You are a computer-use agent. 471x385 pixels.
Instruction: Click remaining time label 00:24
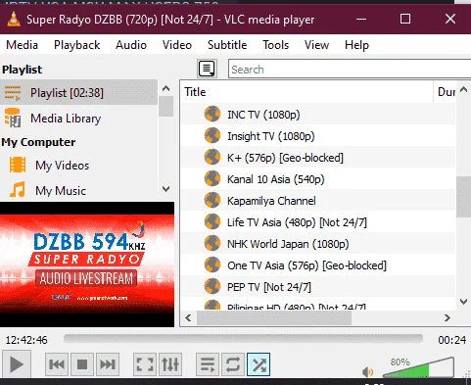click(x=451, y=340)
